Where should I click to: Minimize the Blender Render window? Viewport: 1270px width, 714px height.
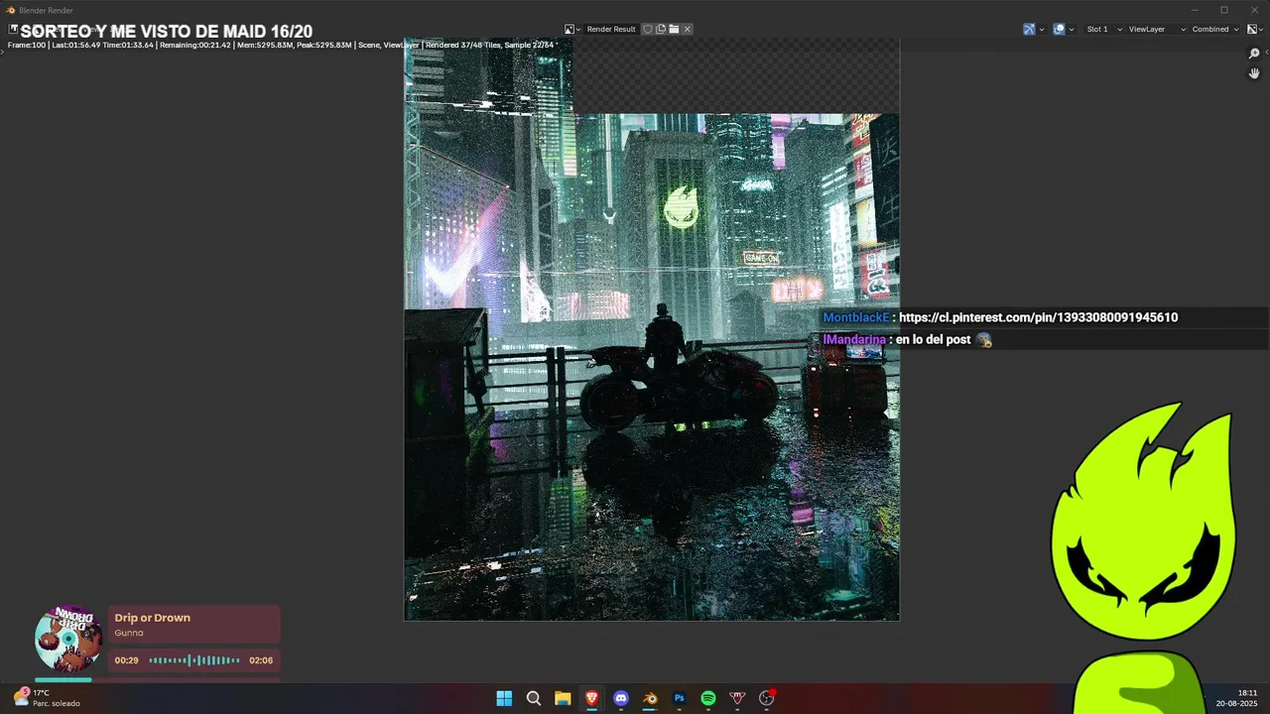[x=1194, y=10]
